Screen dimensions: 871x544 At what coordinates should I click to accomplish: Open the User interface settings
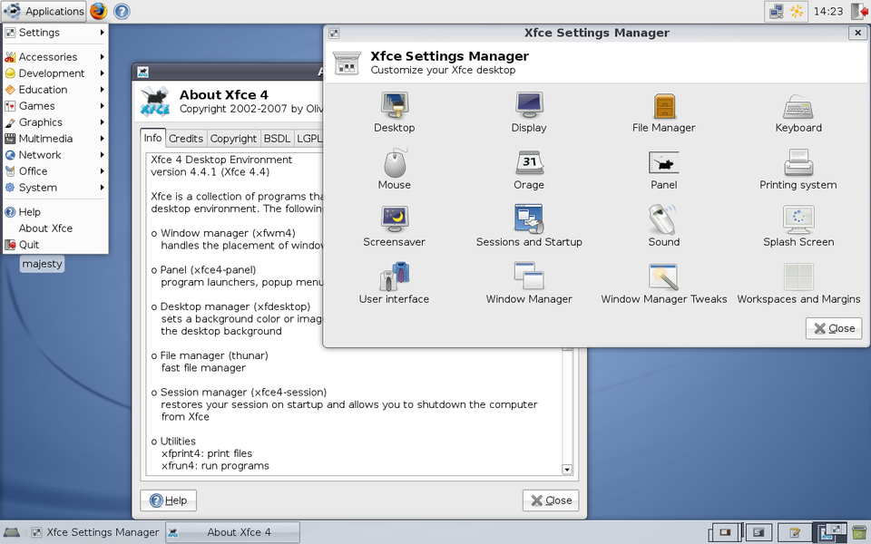pyautogui.click(x=395, y=284)
